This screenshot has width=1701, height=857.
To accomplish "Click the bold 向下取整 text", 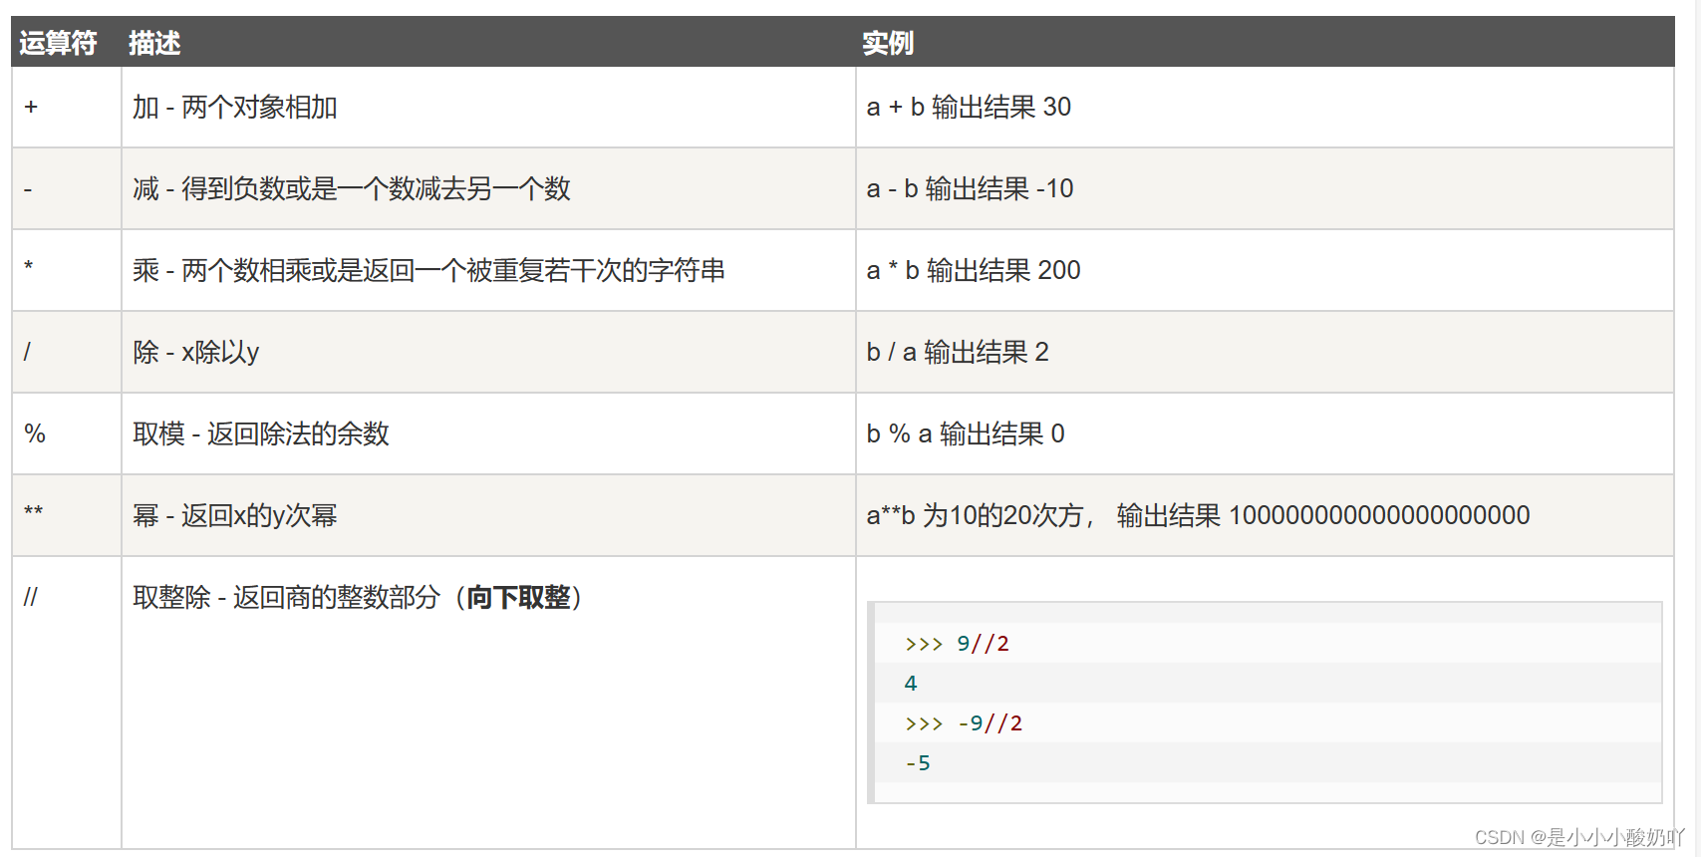I will (518, 597).
